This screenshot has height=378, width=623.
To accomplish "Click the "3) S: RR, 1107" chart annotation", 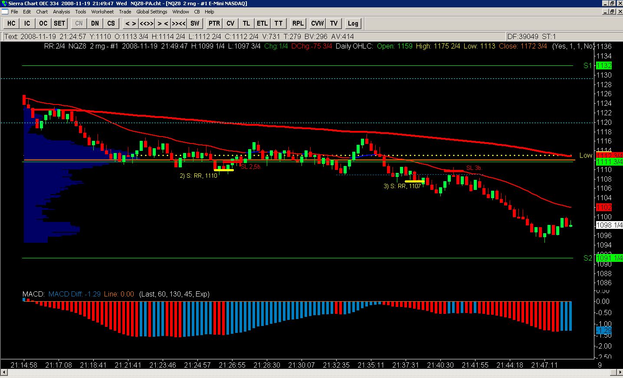I will coord(402,186).
